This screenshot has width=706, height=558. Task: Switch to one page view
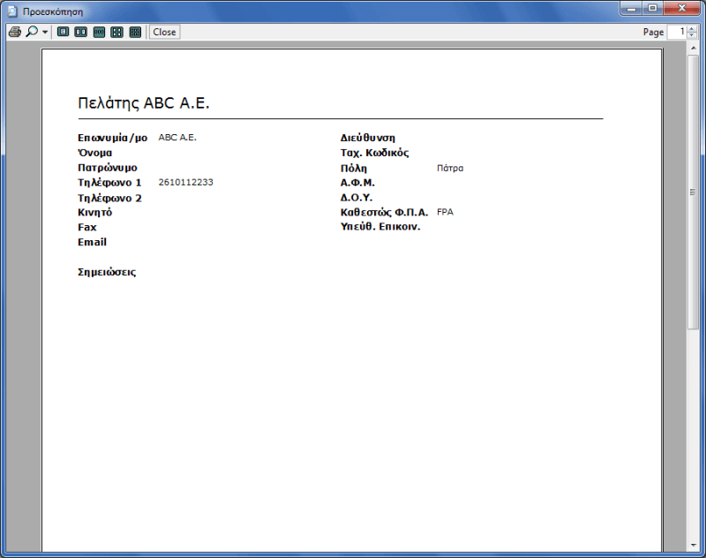pyautogui.click(x=63, y=32)
